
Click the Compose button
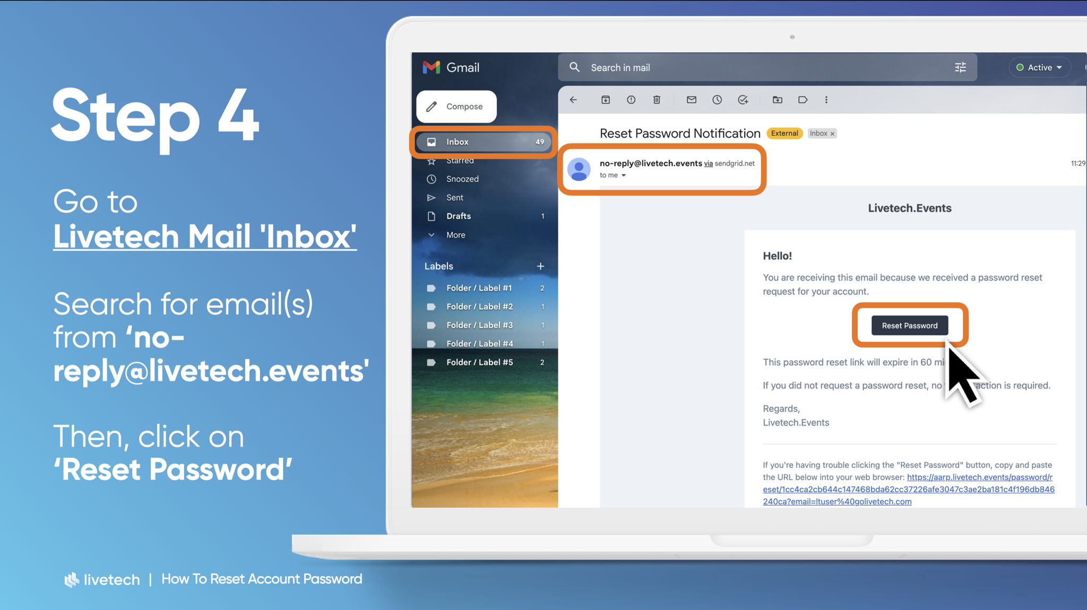click(x=456, y=107)
